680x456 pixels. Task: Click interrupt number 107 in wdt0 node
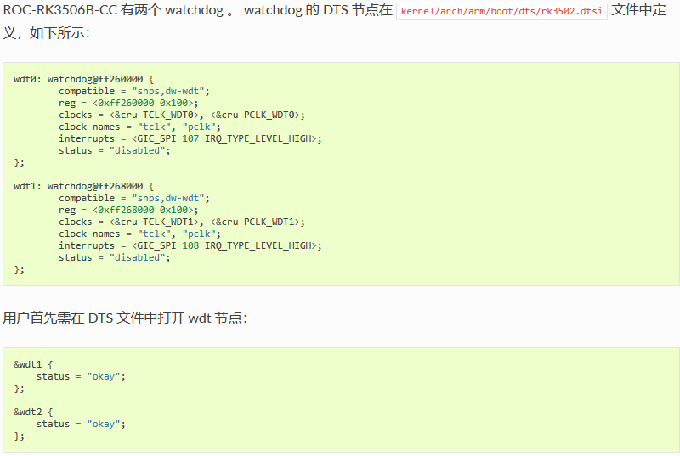click(x=190, y=138)
